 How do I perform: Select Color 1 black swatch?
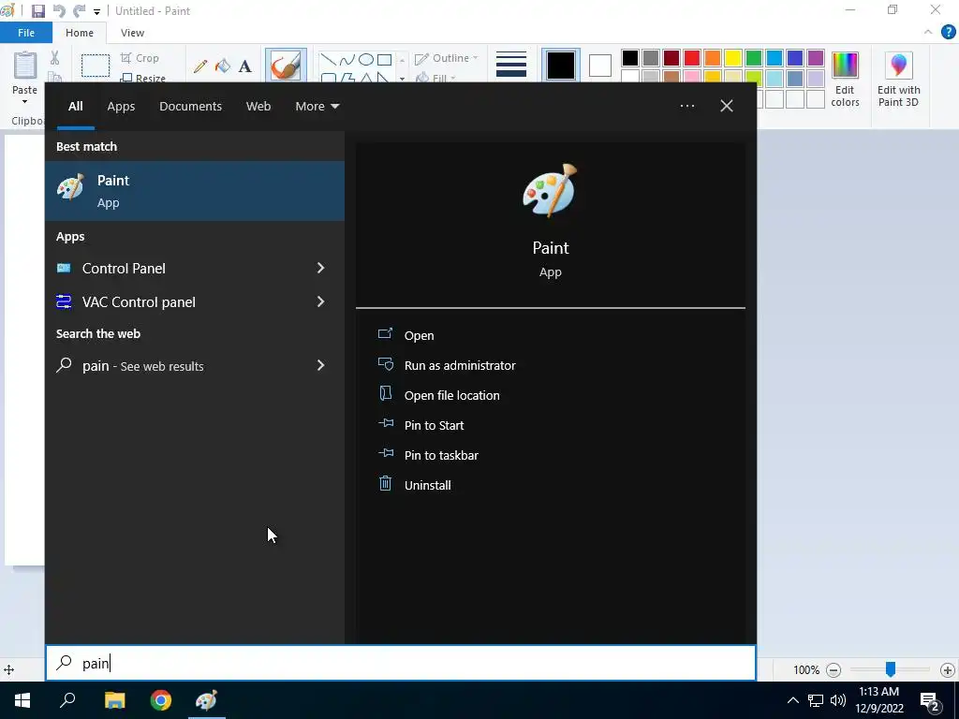point(560,66)
